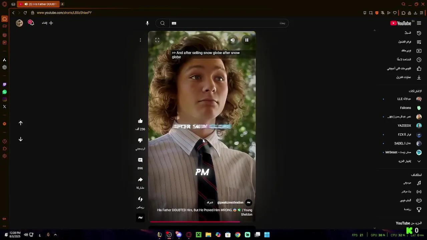The width and height of the screenshot is (427, 240).
Task: Open File Explorer from taskbar
Action: (x=208, y=235)
